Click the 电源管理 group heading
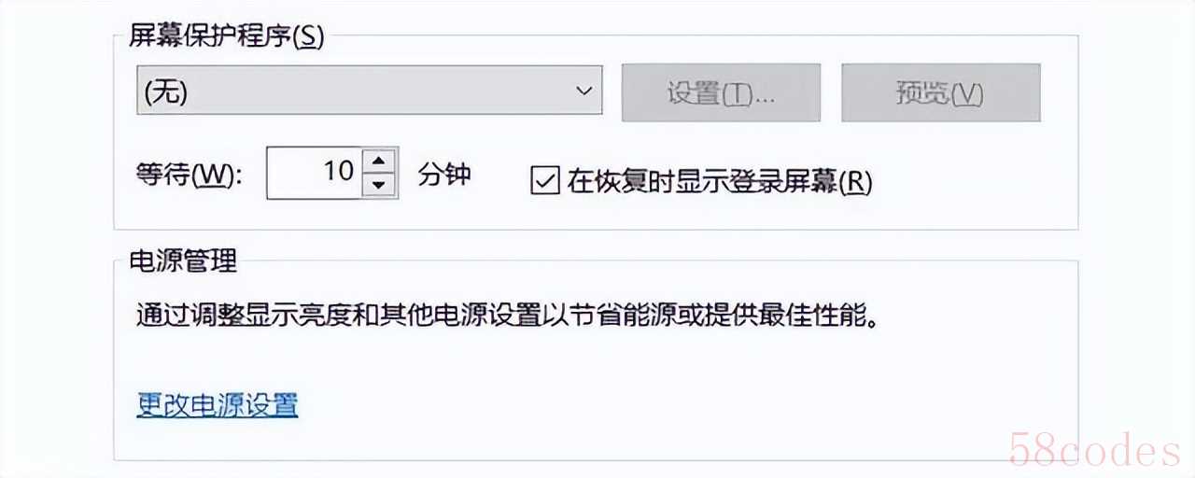This screenshot has height=478, width=1195. pyautogui.click(x=182, y=260)
